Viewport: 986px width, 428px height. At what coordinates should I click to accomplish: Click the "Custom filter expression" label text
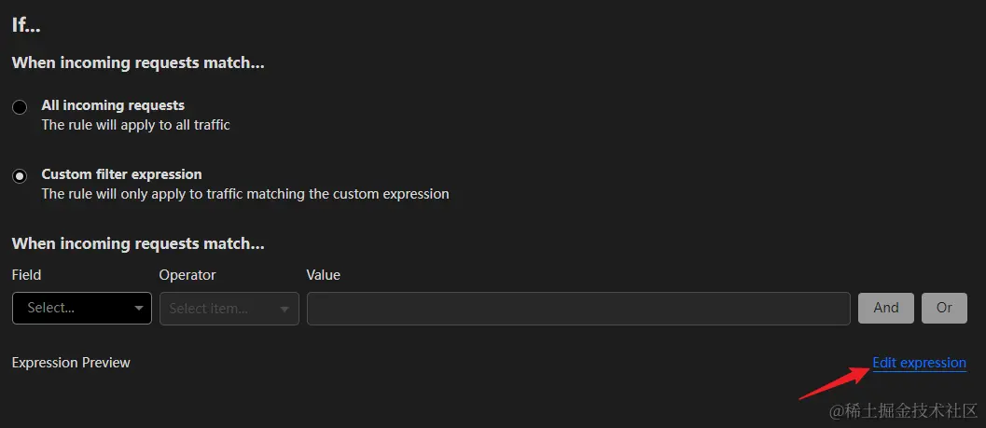[x=121, y=174]
